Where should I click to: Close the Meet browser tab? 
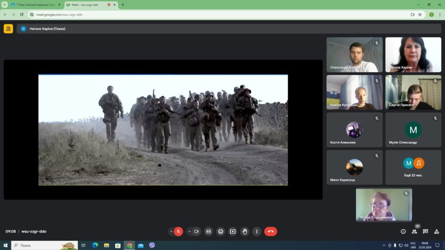click(114, 5)
